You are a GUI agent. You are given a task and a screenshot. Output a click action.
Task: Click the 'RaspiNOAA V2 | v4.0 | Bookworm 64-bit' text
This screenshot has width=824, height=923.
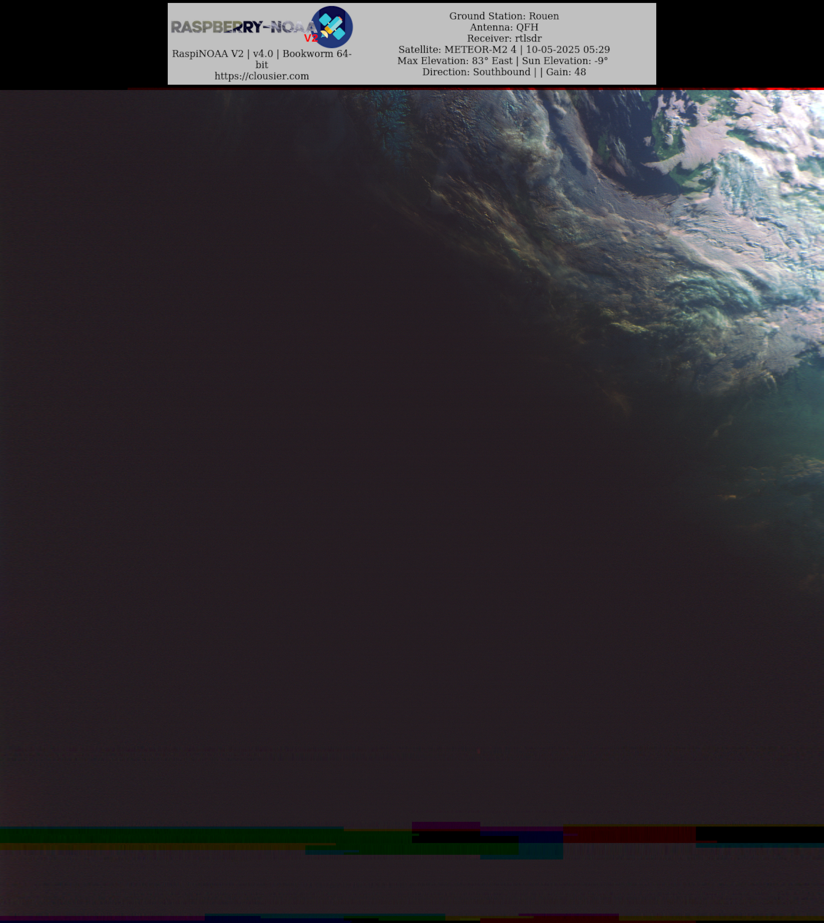coord(262,59)
